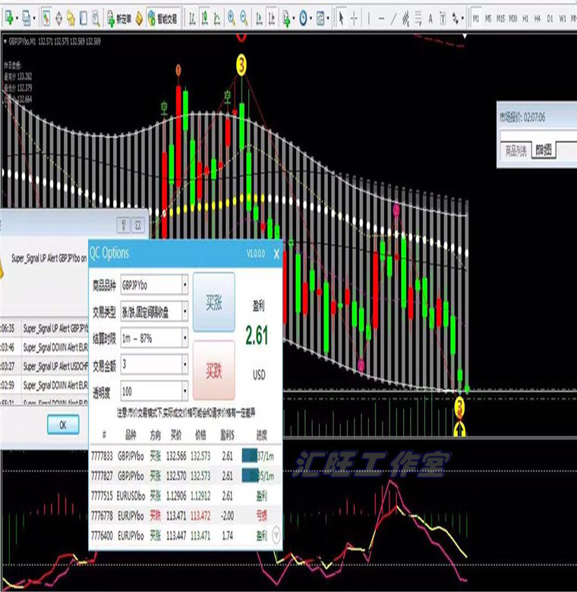Open a new chart with the toolbar icon

point(9,17)
